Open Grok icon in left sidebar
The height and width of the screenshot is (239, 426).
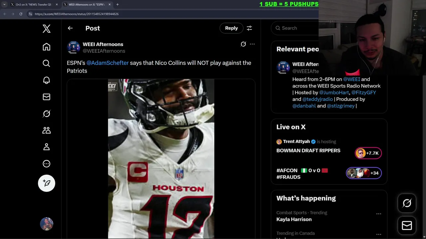click(x=47, y=114)
